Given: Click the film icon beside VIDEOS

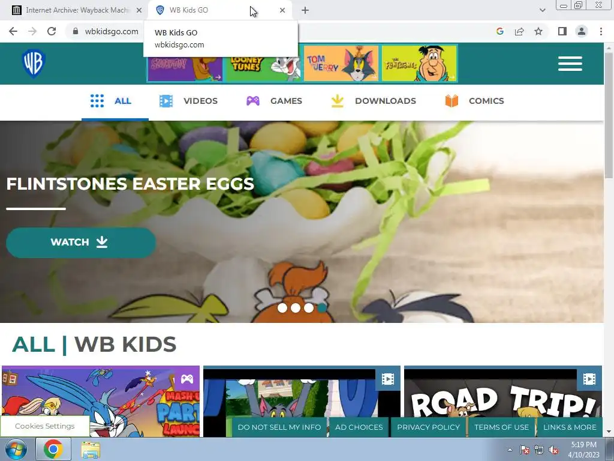Looking at the screenshot, I should [166, 101].
